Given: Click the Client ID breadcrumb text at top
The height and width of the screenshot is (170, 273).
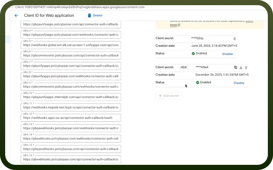Looking at the screenshot, I should tap(80, 7).
